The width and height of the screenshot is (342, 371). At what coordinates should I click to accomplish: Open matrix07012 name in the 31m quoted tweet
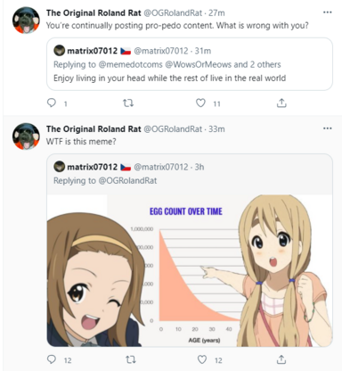(93, 51)
